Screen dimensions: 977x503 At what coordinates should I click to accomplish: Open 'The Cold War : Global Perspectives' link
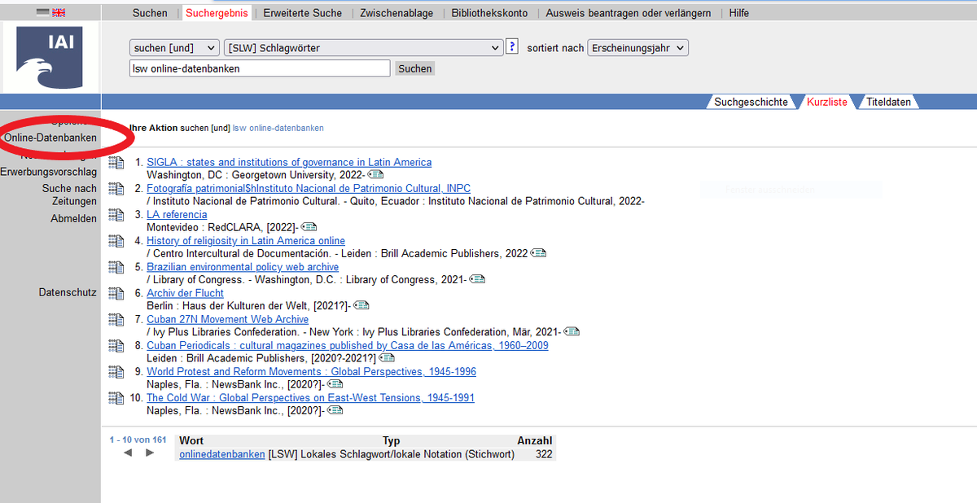pyautogui.click(x=310, y=397)
